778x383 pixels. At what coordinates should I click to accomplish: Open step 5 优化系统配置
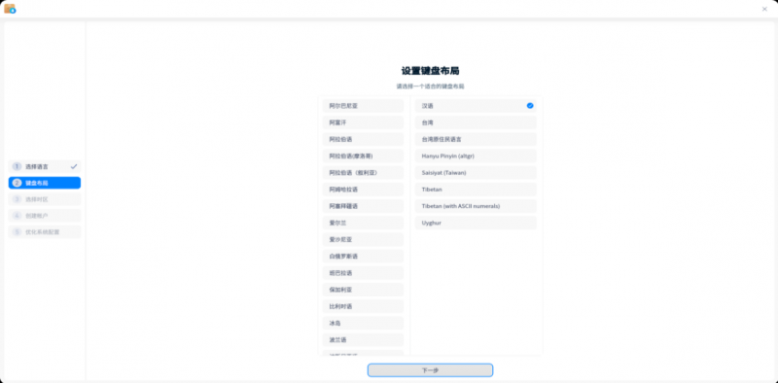(x=45, y=231)
